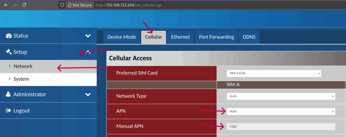Click the Status dashboard gauge icon

point(9,36)
